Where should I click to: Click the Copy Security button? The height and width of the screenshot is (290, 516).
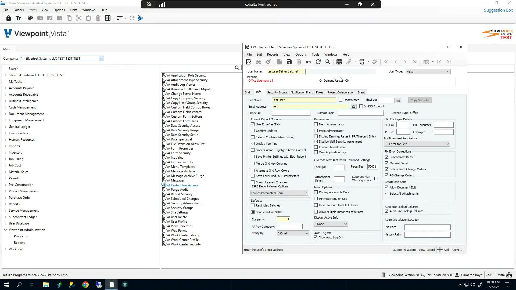(x=420, y=100)
